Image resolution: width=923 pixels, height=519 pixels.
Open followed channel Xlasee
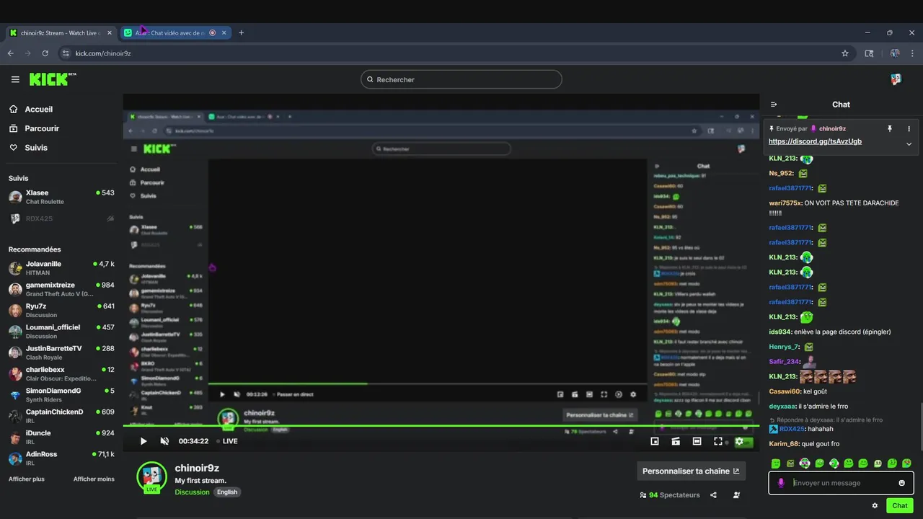pyautogui.click(x=61, y=197)
